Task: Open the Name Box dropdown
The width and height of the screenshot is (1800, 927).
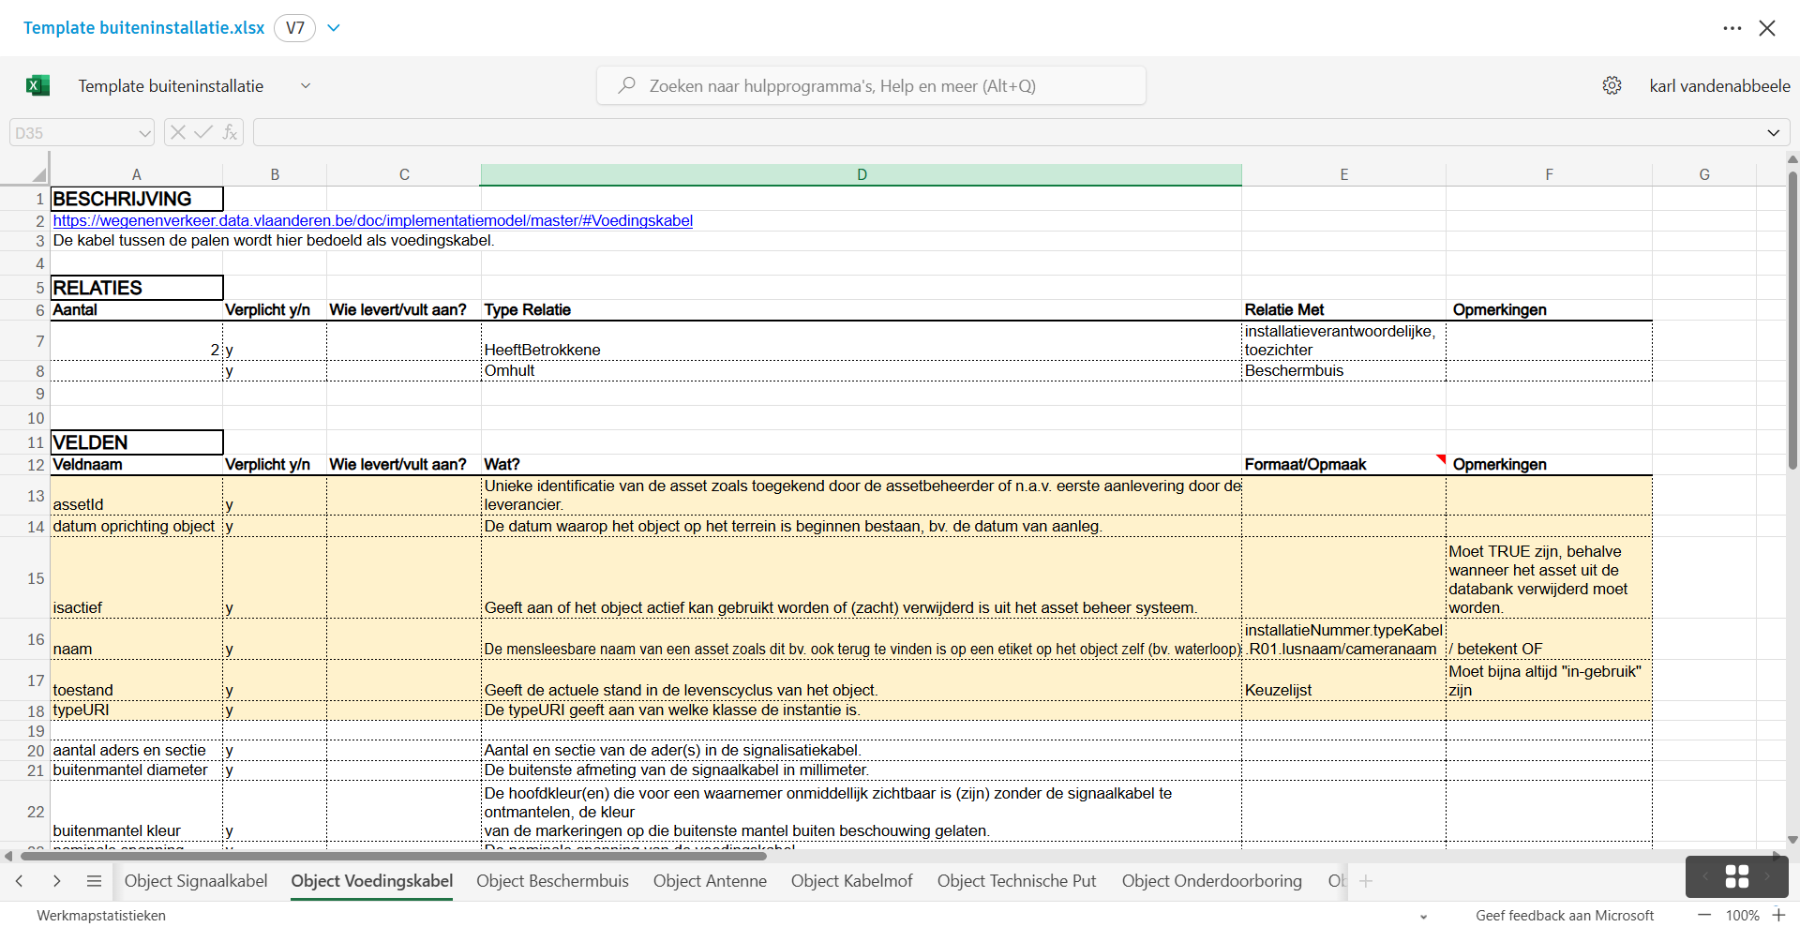Action: [144, 133]
